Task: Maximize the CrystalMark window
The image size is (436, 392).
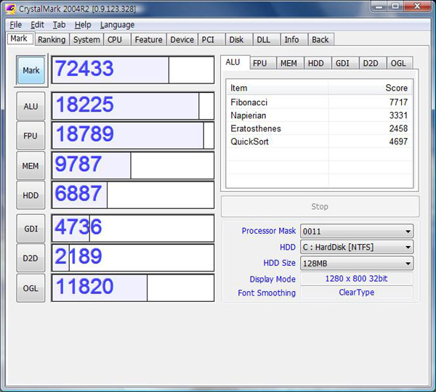Action: (395, 6)
